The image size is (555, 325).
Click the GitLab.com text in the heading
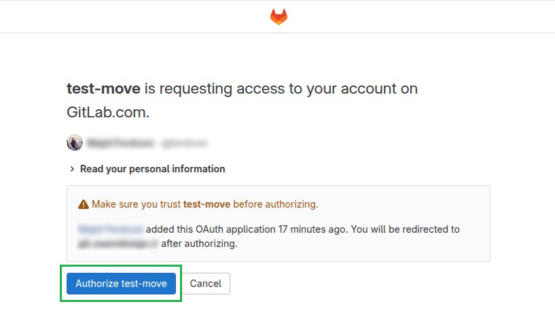108,113
